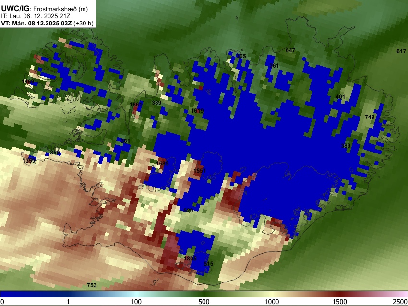Click the map value 647
This screenshot has width=408, height=306.
click(x=290, y=50)
